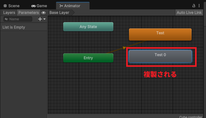206x118 pixels.
Task: Switch to the Scene tab
Action: pos(12,6)
